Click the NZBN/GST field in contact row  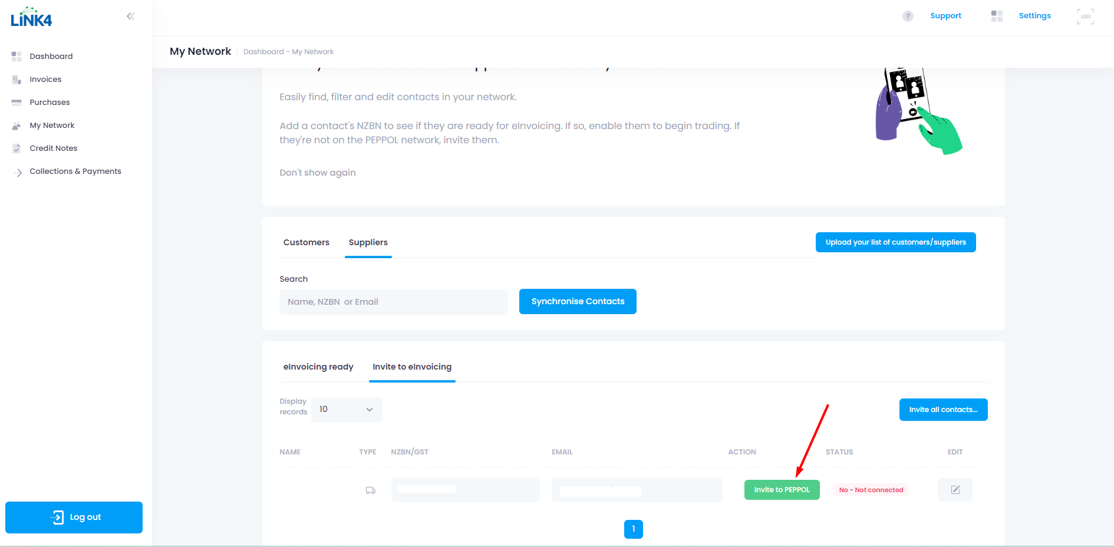[466, 490]
